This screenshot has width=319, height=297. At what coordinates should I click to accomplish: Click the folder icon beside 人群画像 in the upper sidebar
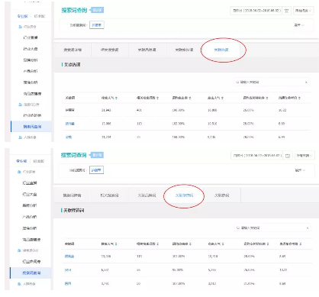[x=21, y=137]
